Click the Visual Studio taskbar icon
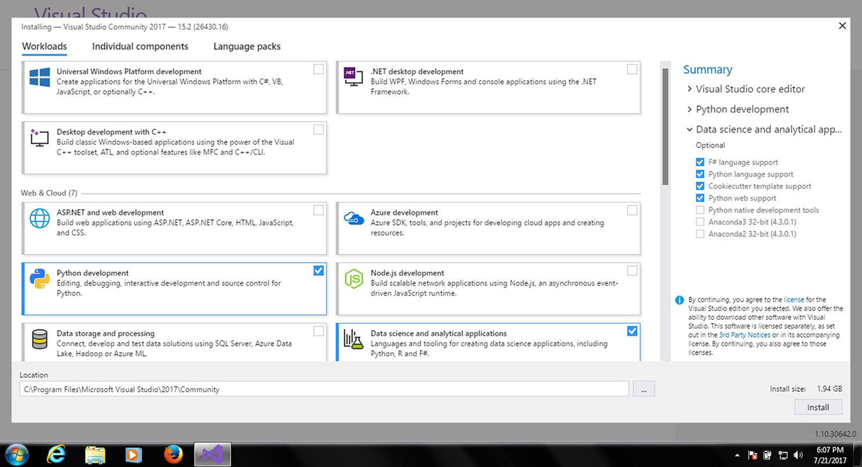 [212, 454]
